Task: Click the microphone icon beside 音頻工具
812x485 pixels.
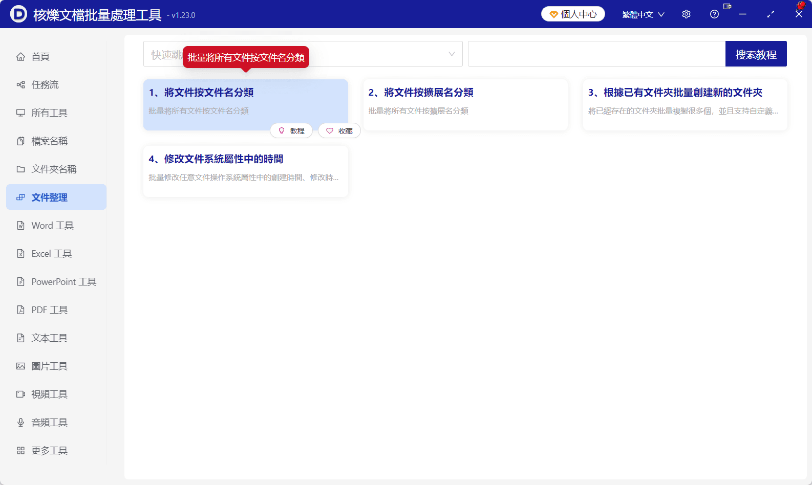Action: click(x=20, y=422)
